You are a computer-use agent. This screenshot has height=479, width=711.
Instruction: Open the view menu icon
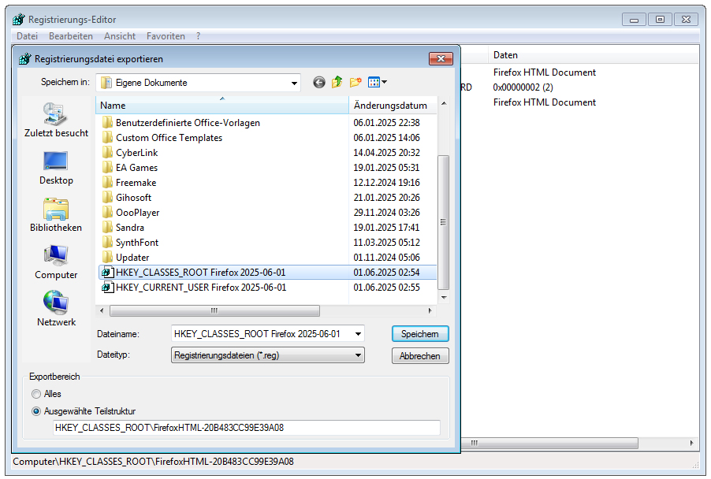point(378,82)
